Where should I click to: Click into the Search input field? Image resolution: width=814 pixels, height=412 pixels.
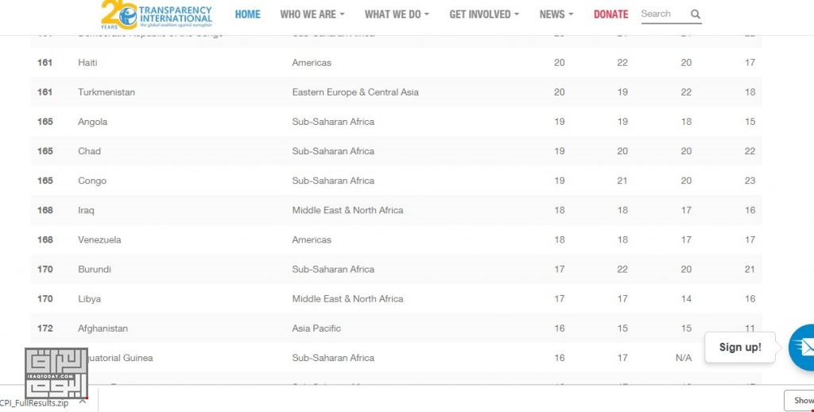tap(664, 14)
